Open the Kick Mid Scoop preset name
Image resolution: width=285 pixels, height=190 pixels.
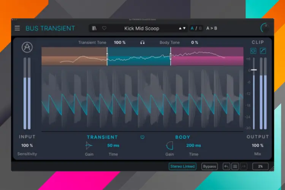click(142, 28)
